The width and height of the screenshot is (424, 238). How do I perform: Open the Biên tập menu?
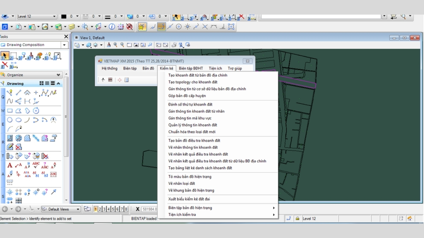click(130, 68)
